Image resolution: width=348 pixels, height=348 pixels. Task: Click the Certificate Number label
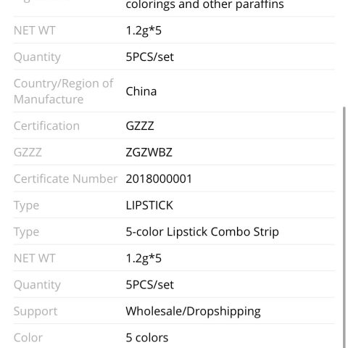[65, 179]
